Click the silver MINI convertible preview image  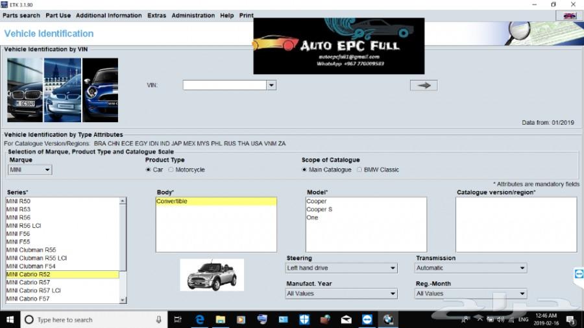212,275
